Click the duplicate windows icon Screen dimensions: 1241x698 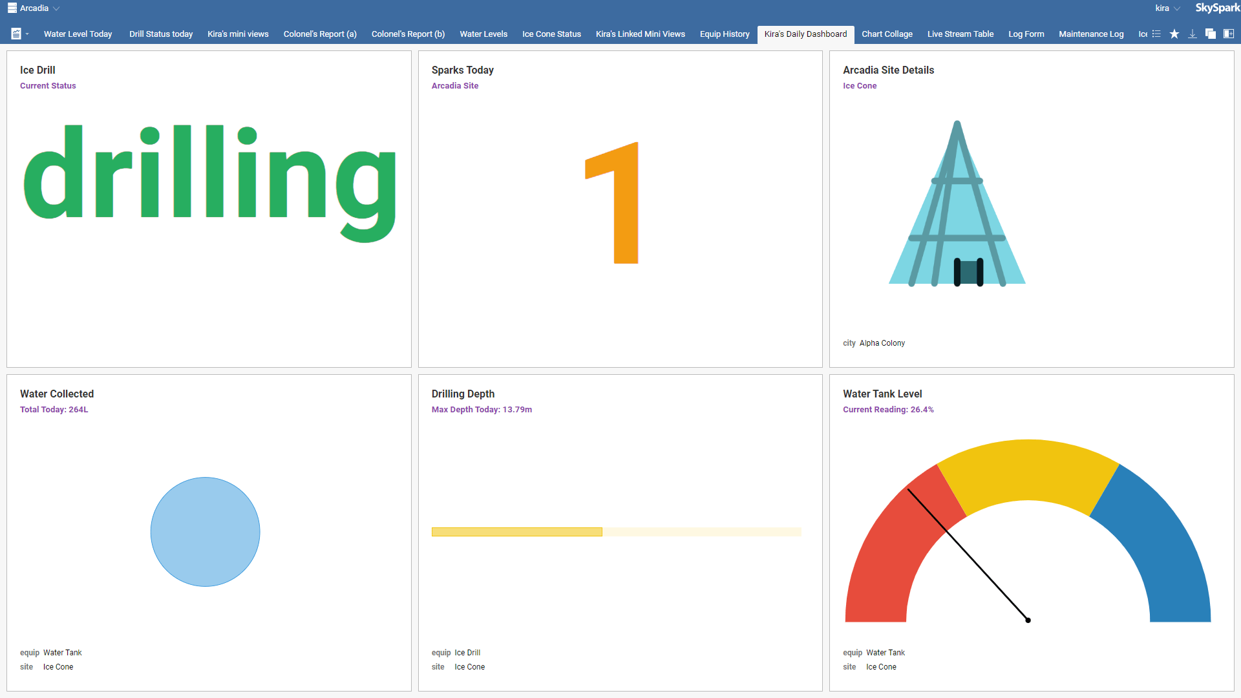[1211, 34]
